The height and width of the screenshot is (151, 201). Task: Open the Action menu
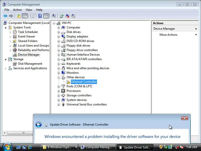tap(17, 10)
